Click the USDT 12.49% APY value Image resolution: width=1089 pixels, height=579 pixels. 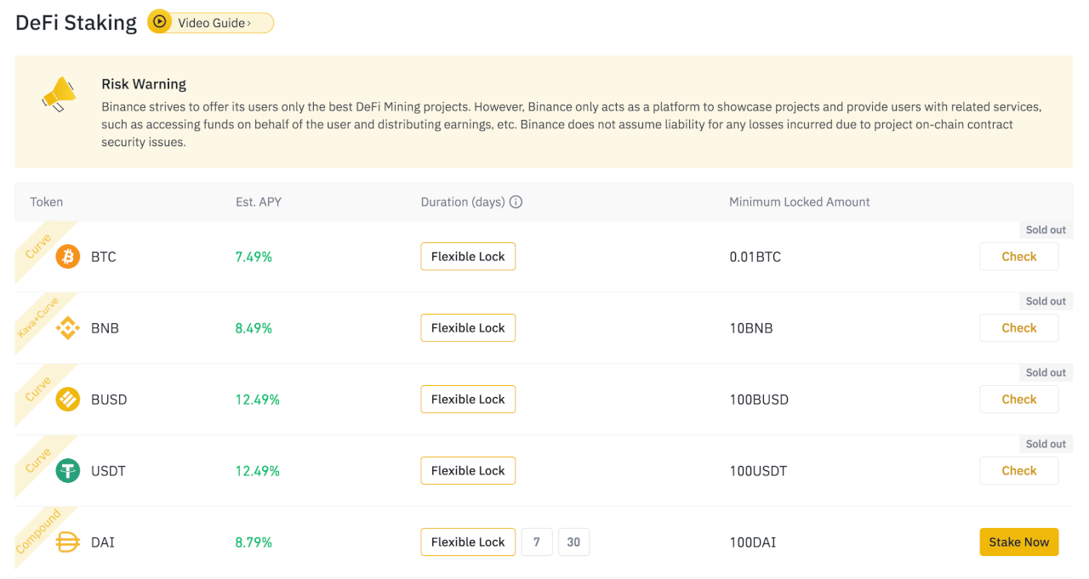pos(258,471)
